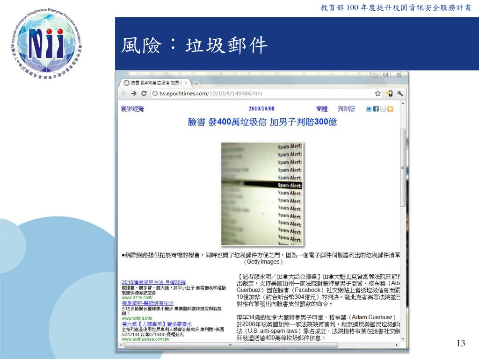Go forward using the browser forward arrow

pos(134,93)
